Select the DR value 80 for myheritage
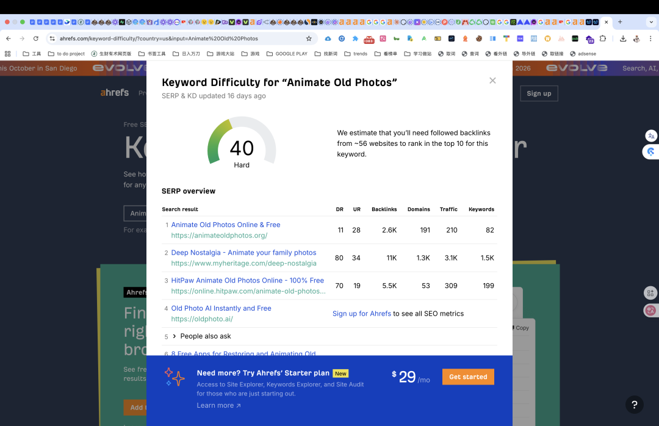 point(339,258)
